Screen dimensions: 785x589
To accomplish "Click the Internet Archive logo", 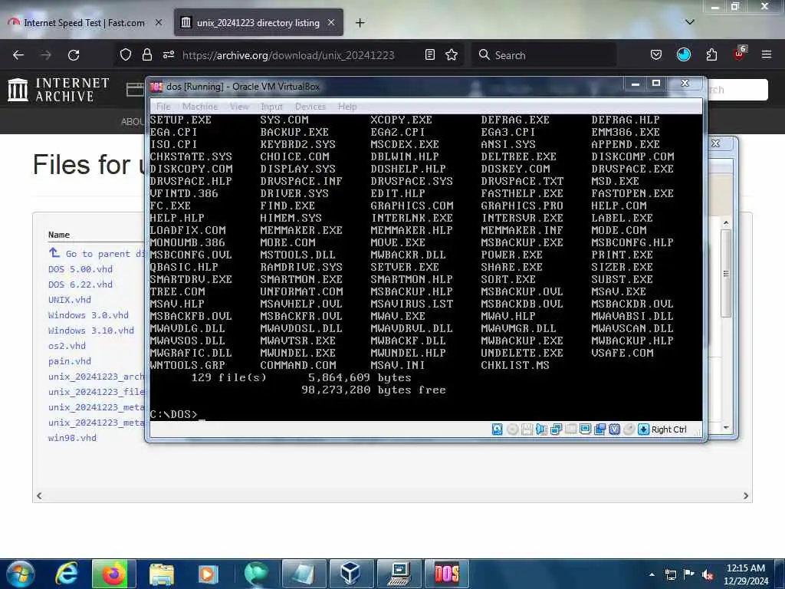I will point(58,90).
